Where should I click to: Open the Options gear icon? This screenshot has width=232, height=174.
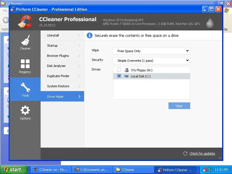click(x=25, y=110)
